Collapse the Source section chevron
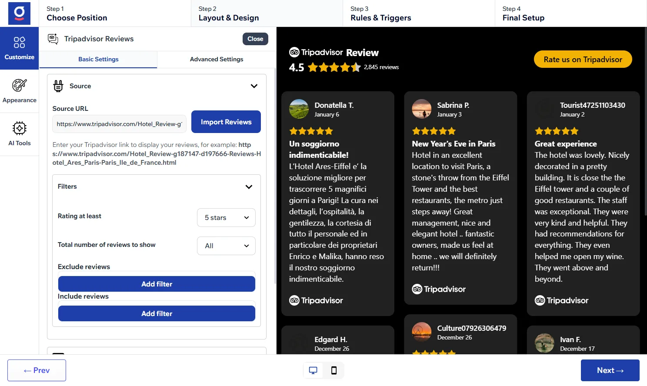647x386 pixels. [x=254, y=86]
